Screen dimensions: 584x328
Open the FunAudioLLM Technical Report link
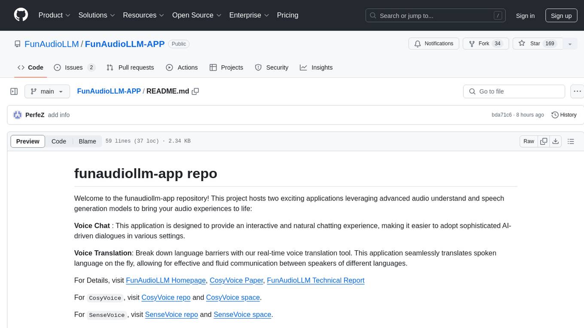[316, 280]
